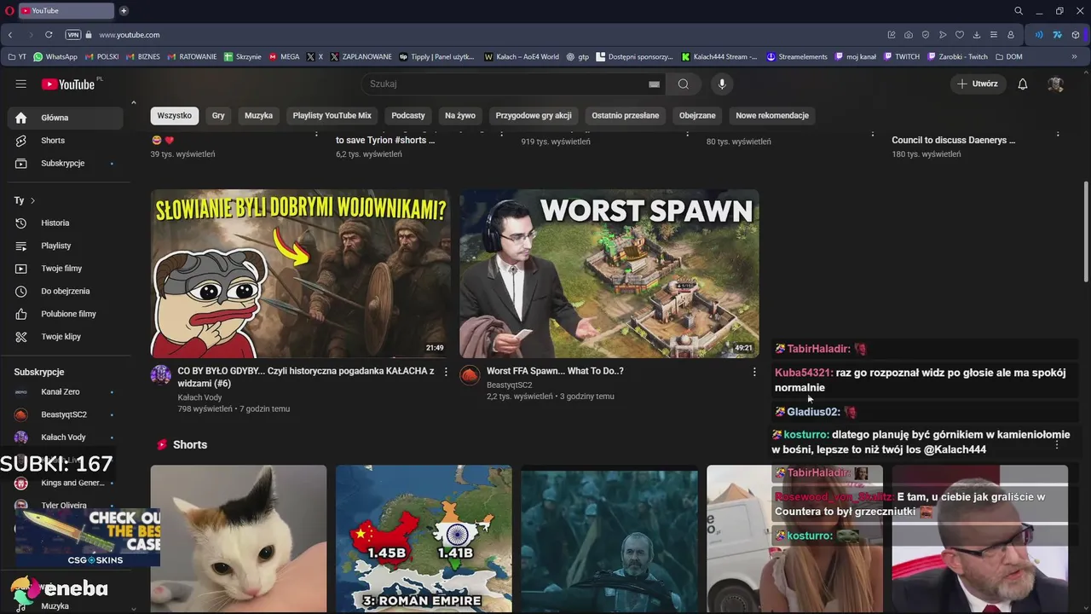Select the Wszystko filter chip
This screenshot has height=614, width=1091.
[175, 115]
